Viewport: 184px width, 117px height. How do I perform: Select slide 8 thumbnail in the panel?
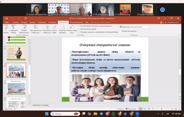[x=16, y=103]
